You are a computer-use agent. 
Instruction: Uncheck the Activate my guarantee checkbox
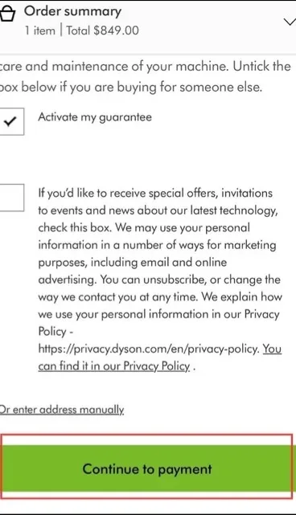tap(11, 121)
